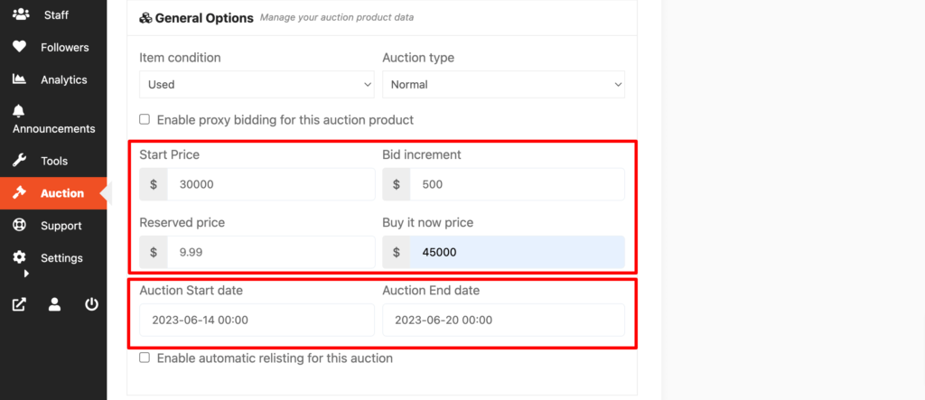Enable proxy bidding checkbox
The width and height of the screenshot is (925, 400).
pos(145,119)
